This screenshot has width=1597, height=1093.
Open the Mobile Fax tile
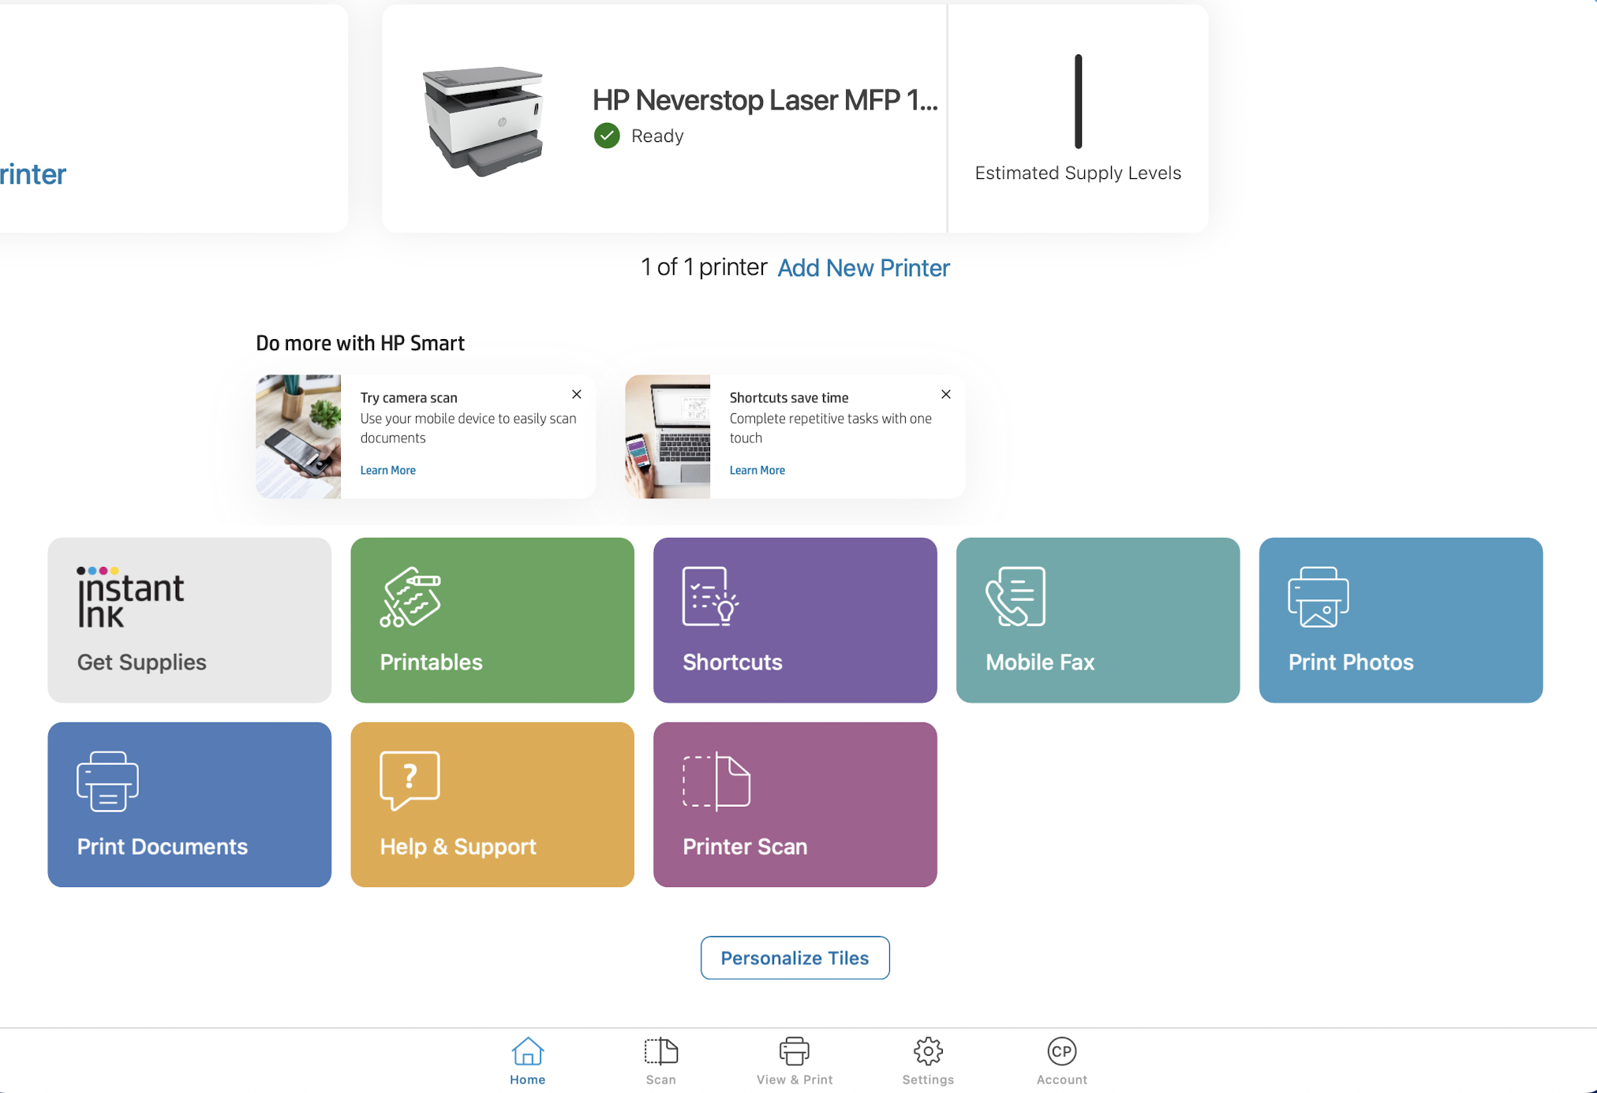[x=1098, y=620]
